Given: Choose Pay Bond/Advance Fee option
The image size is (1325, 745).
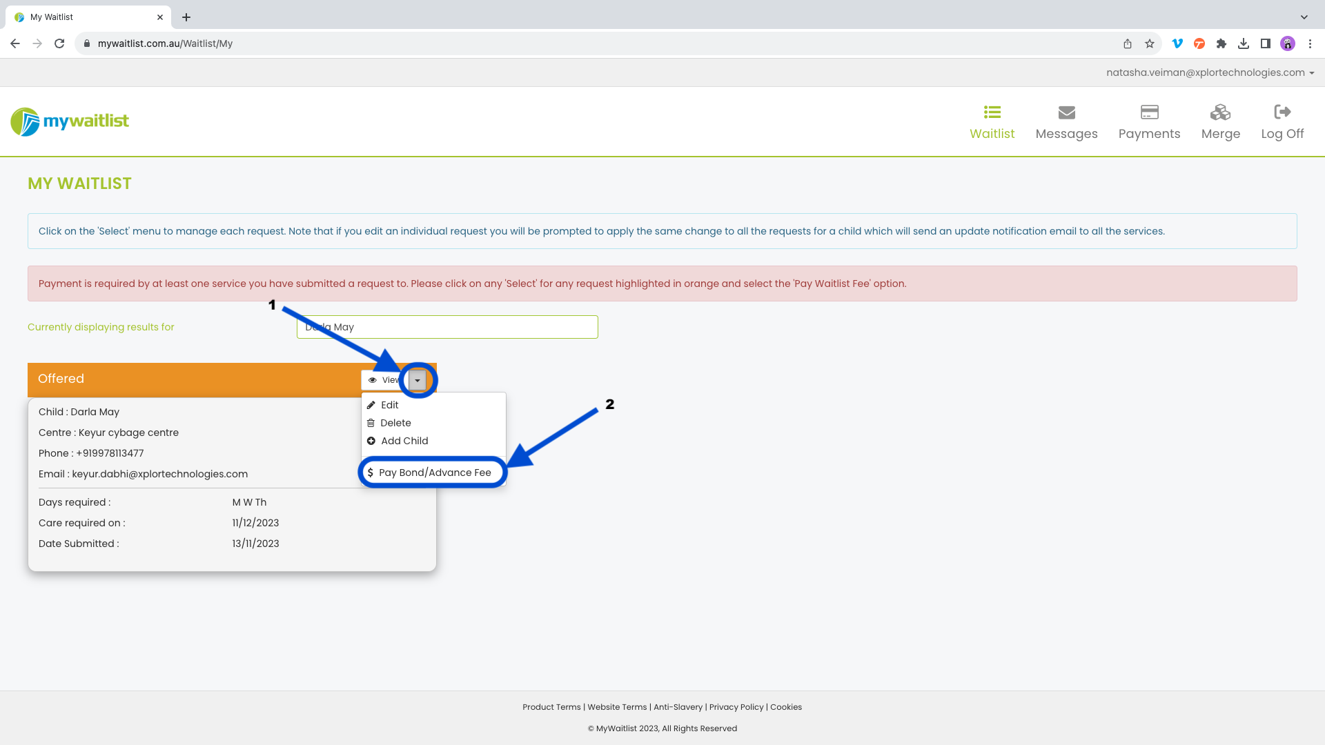Looking at the screenshot, I should (434, 473).
